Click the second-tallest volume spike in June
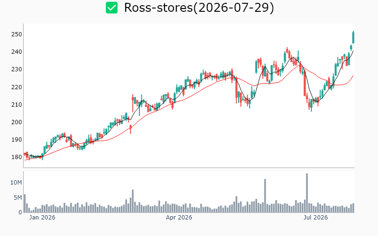This screenshot has width=378, height=236. coord(265,195)
